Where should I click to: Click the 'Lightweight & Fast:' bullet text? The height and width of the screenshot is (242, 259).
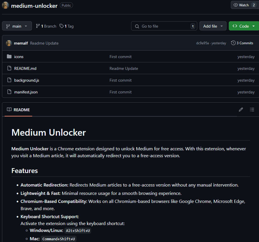pyautogui.click(x=41, y=193)
